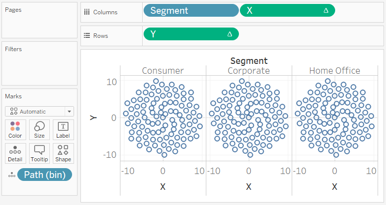Click the Pages shelf area
Screen dimensions: 386x205
point(39,20)
